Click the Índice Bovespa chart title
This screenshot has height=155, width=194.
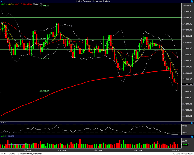pos(97,1)
